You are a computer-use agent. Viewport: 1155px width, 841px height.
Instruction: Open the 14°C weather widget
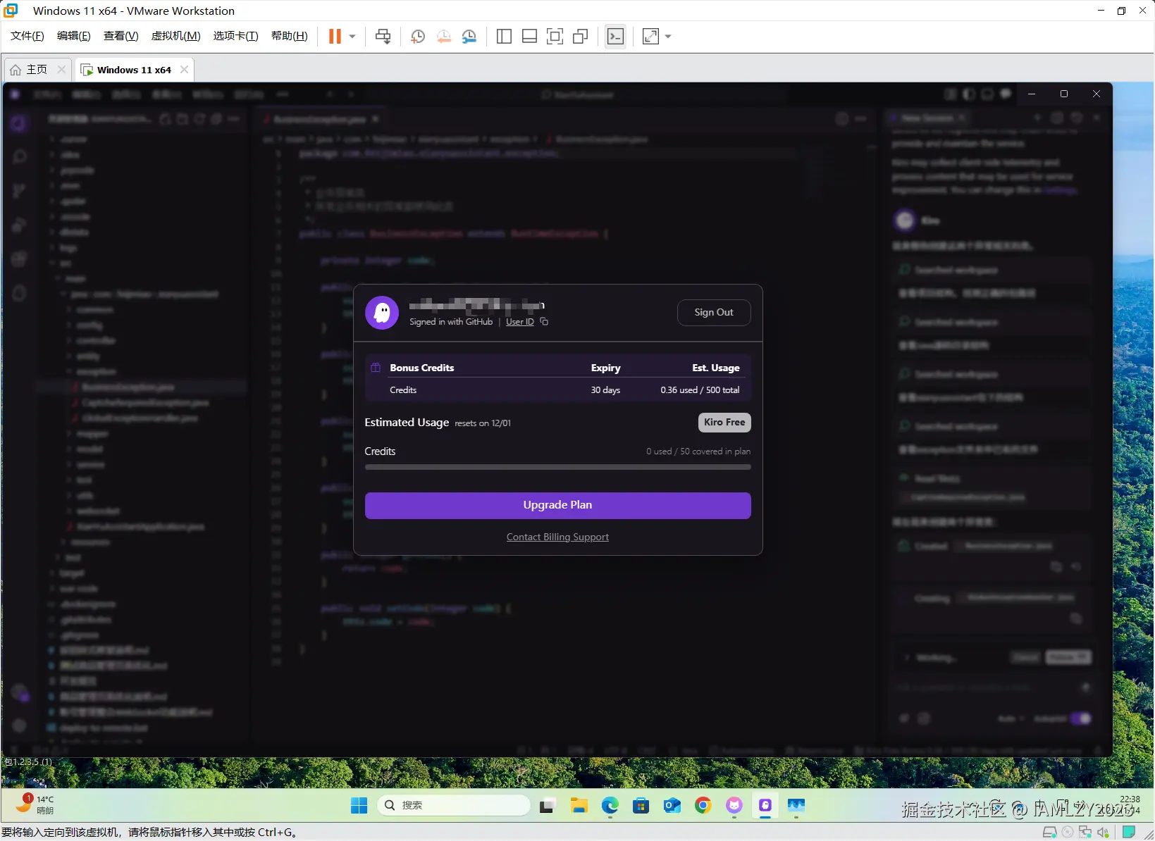click(x=35, y=804)
